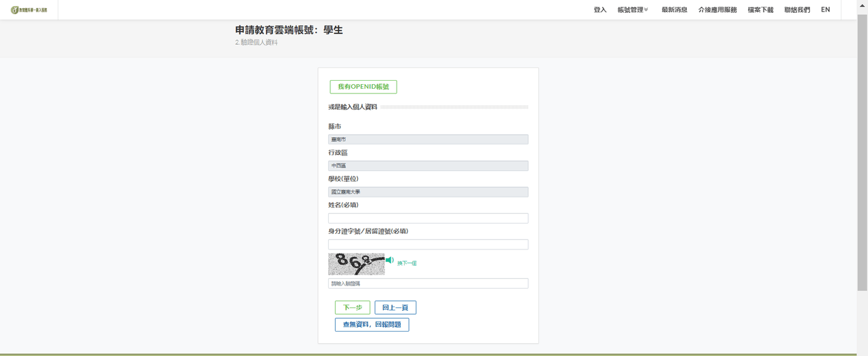Open 介接應用服務 navigation item
Image resolution: width=868 pixels, height=356 pixels.
717,9
